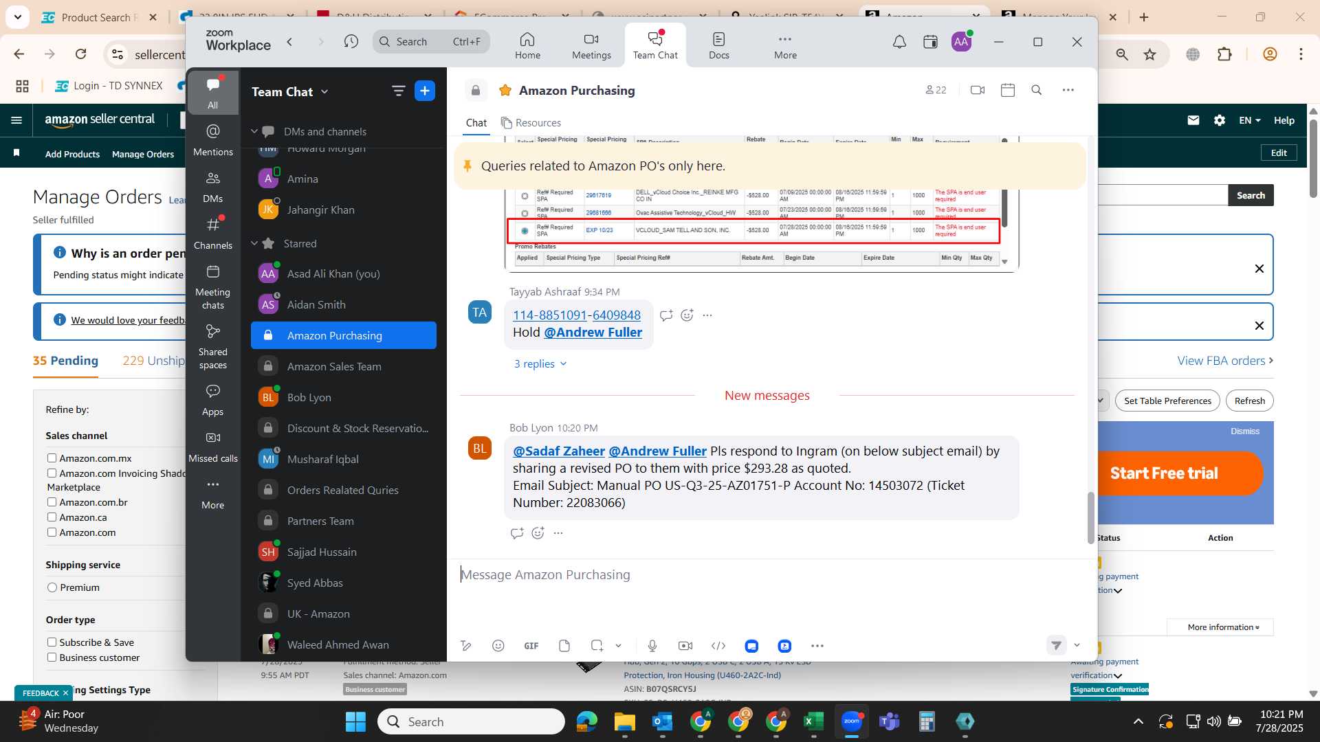The height and width of the screenshot is (742, 1320).
Task: Open the Zoom Docs tab
Action: tap(719, 45)
